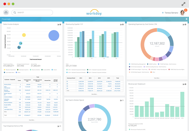This screenshot has width=189, height=131.
Task: Click the Summary Period column header
Action: pyautogui.click(x=71, y=78)
